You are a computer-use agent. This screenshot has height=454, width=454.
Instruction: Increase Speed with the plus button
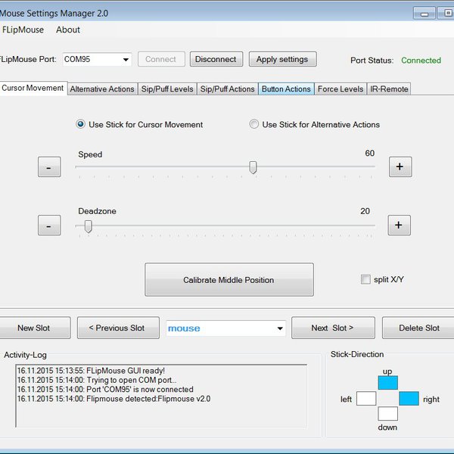coord(400,167)
